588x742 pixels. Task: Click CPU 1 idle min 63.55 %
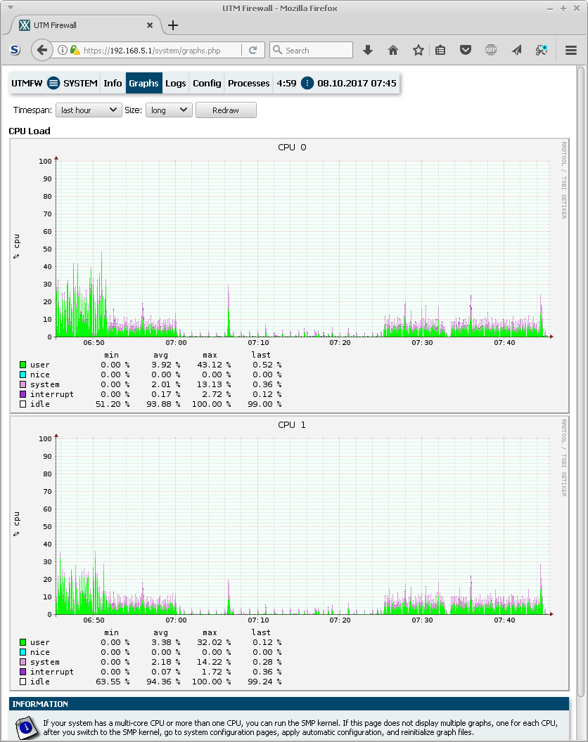[x=113, y=682]
